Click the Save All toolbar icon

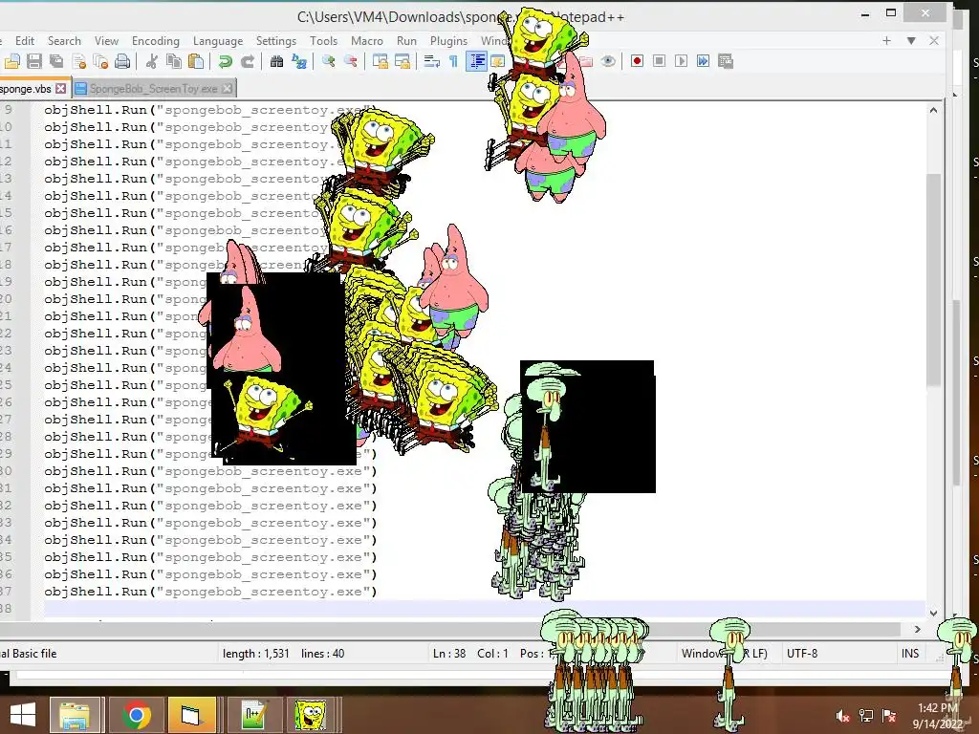[x=56, y=61]
